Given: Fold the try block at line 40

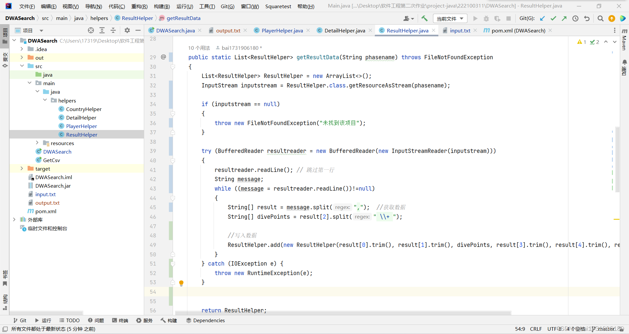Looking at the screenshot, I should (173, 160).
